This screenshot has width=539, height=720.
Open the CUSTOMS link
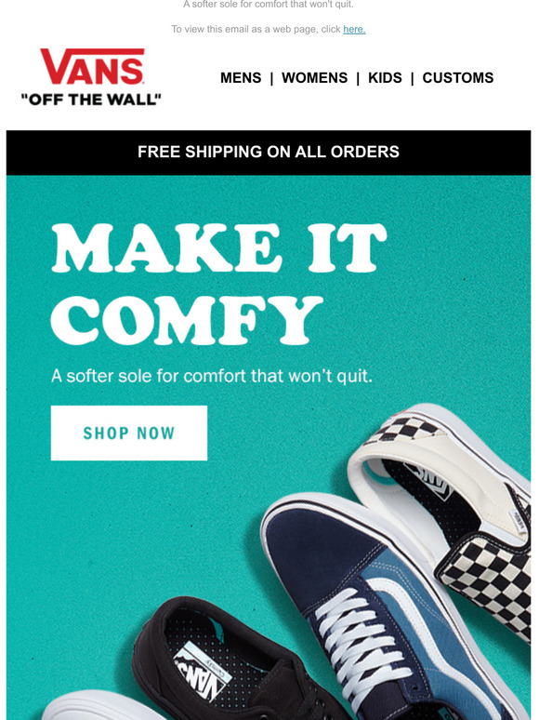[458, 77]
